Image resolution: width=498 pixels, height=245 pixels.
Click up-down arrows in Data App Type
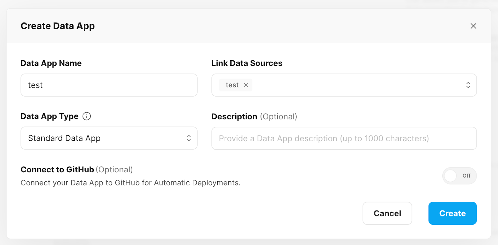189,138
